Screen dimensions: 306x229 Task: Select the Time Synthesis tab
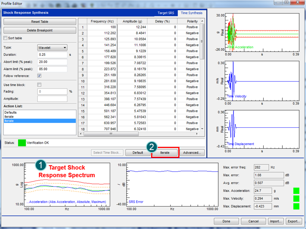click(x=192, y=13)
